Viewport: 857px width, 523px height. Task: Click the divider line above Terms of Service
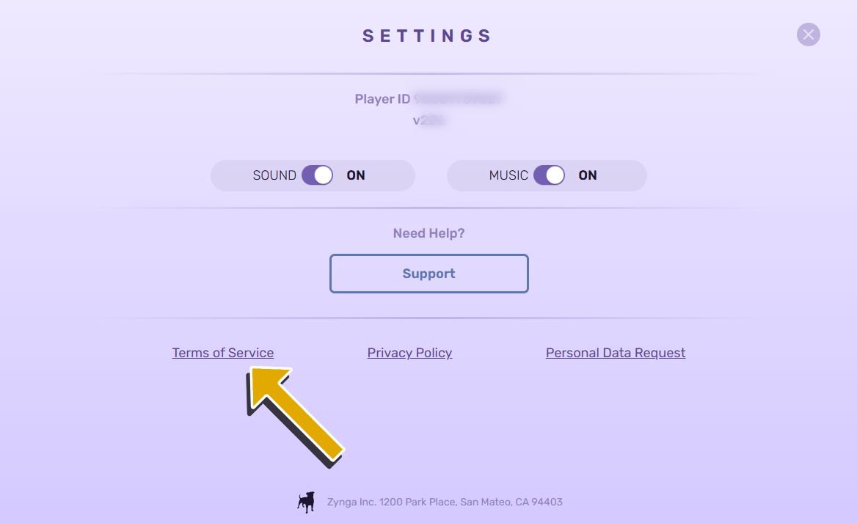tap(428, 318)
